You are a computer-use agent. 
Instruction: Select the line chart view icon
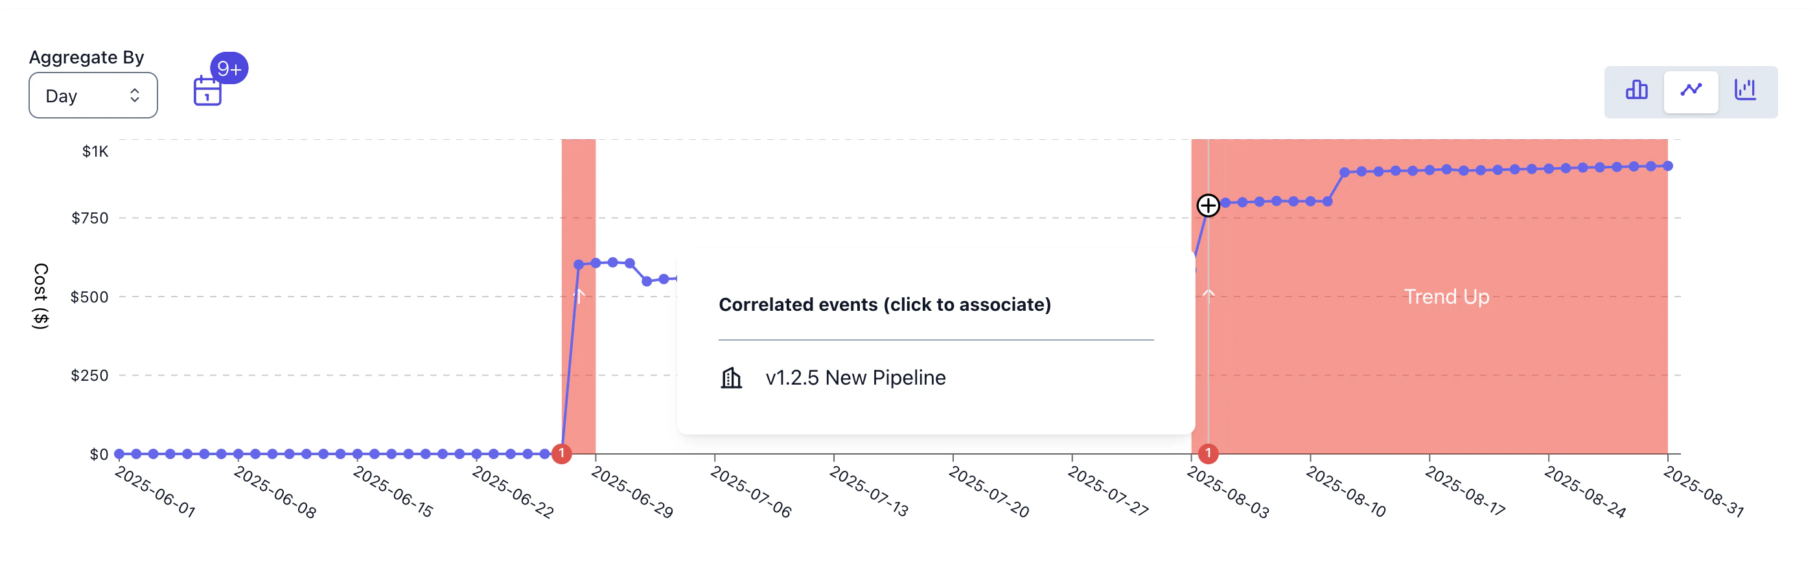[1691, 90]
